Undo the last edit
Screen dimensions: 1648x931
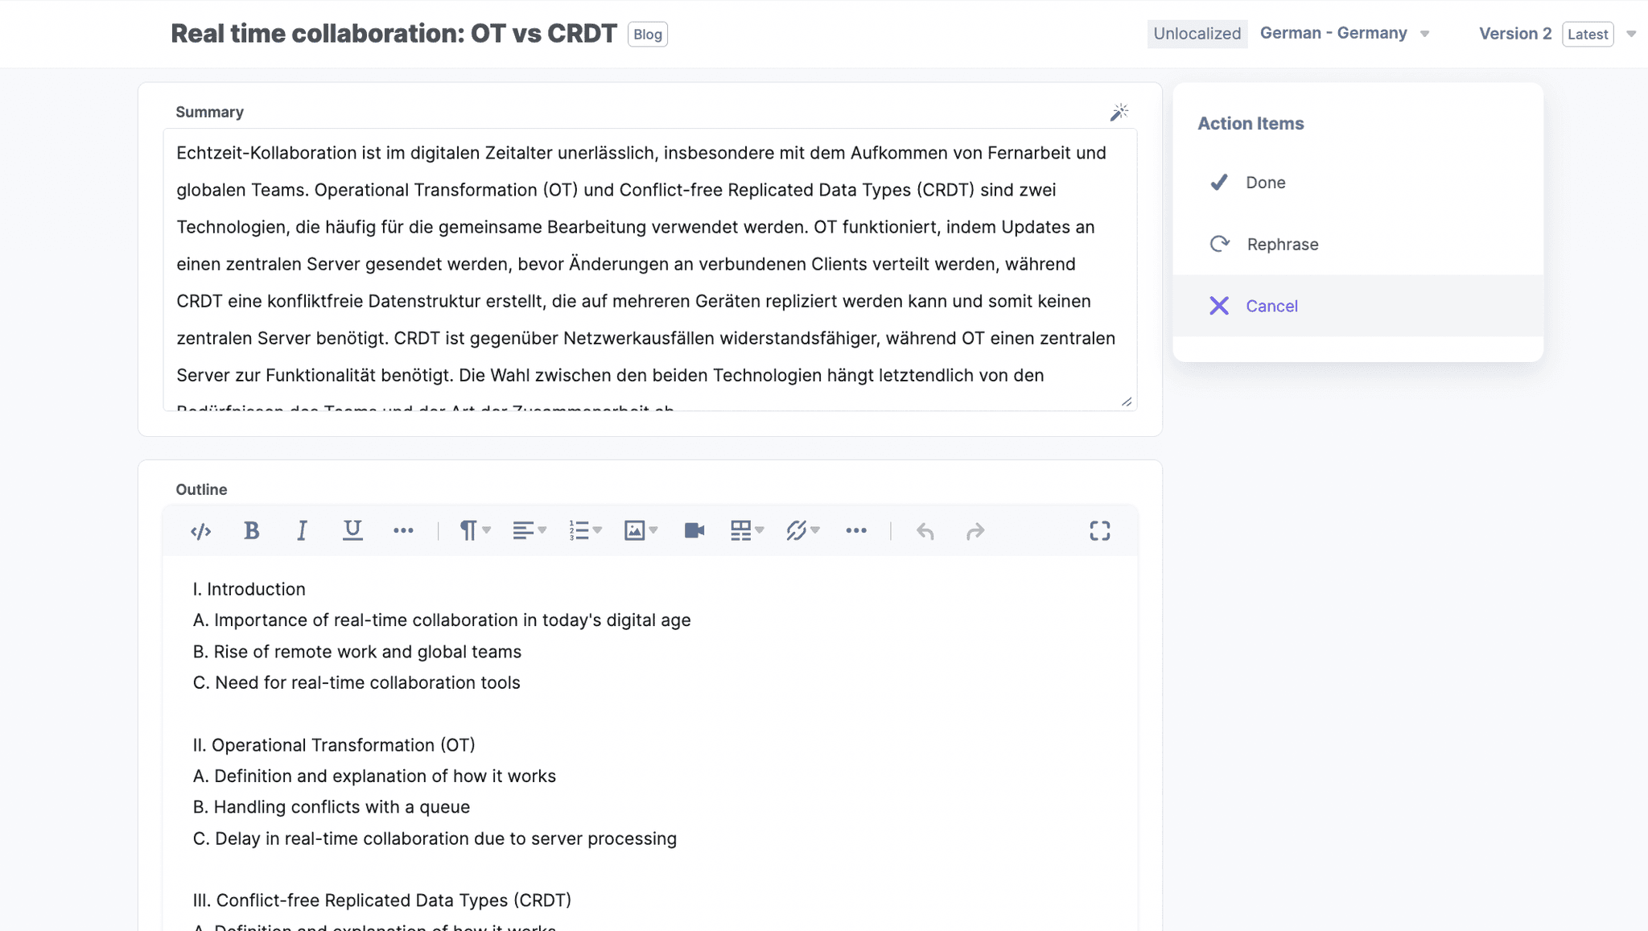925,531
